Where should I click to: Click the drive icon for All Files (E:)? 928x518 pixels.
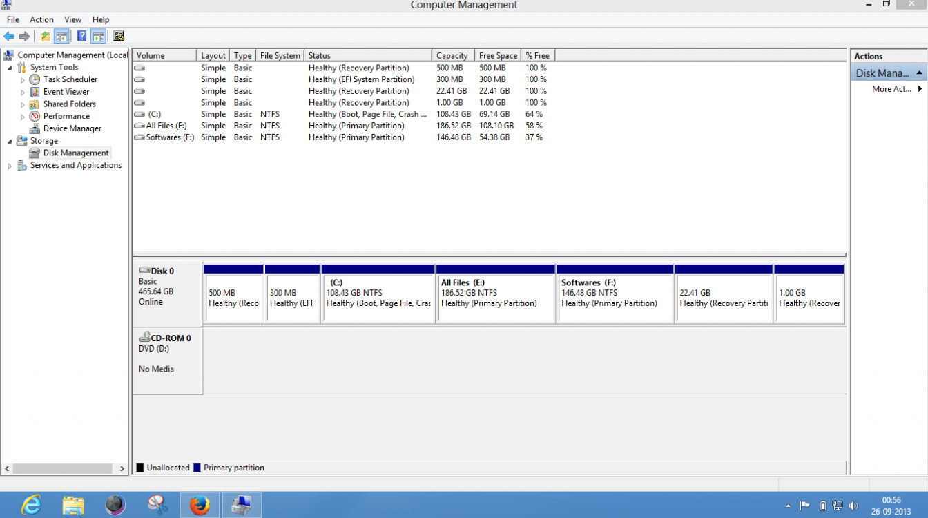(140, 126)
